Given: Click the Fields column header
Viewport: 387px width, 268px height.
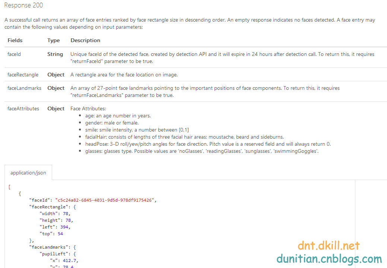Looking at the screenshot, I should pyautogui.click(x=15, y=40).
